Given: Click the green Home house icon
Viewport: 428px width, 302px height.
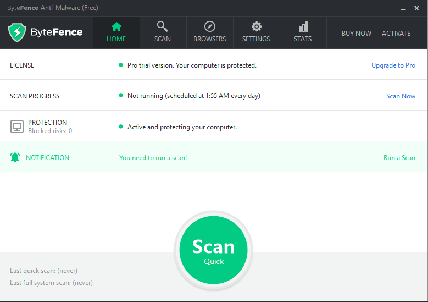Looking at the screenshot, I should click(x=116, y=26).
